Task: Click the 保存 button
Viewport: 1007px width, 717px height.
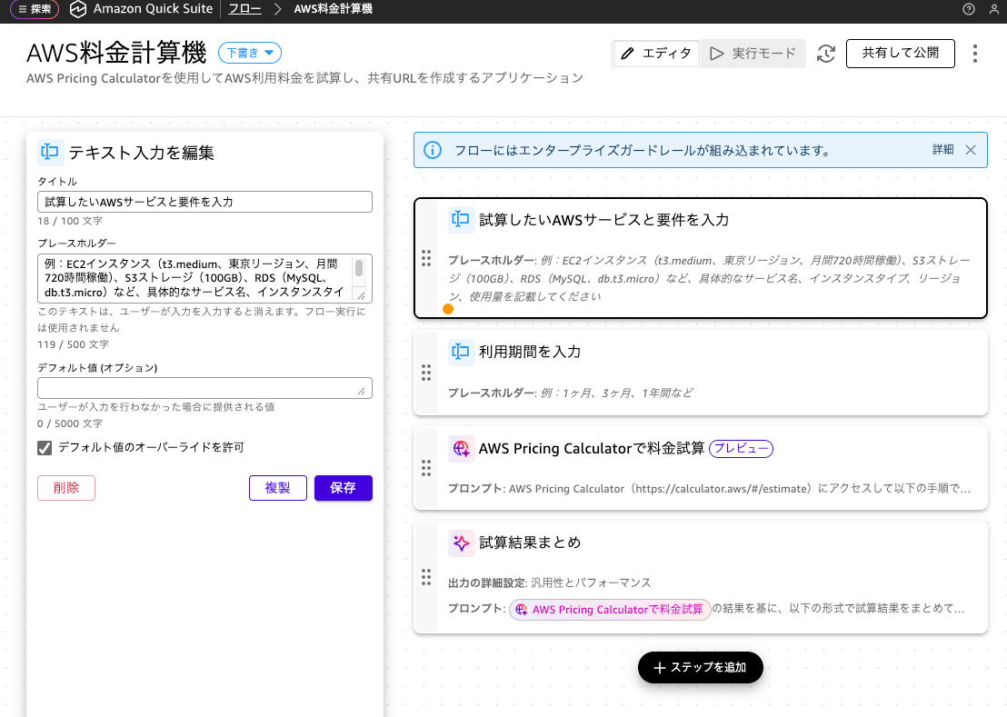Action: [x=343, y=488]
